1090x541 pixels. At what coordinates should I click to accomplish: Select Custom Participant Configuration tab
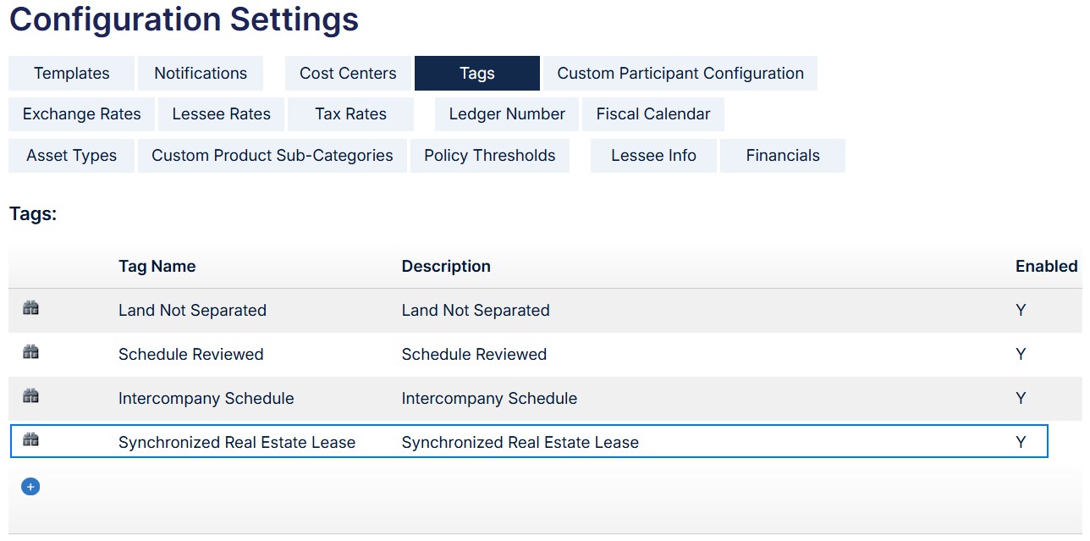click(680, 74)
